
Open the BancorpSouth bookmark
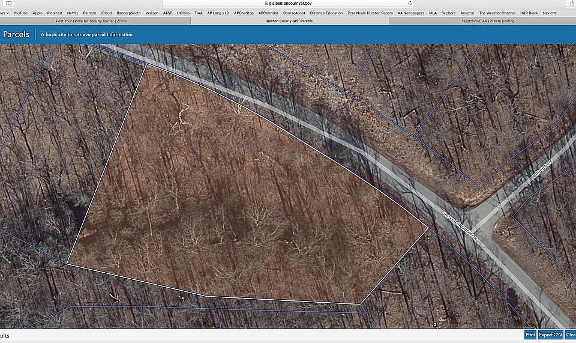pos(128,13)
